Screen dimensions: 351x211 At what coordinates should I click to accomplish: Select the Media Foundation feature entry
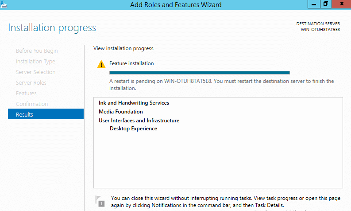click(121, 112)
